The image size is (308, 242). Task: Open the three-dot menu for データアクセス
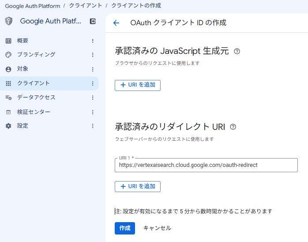pos(93,98)
